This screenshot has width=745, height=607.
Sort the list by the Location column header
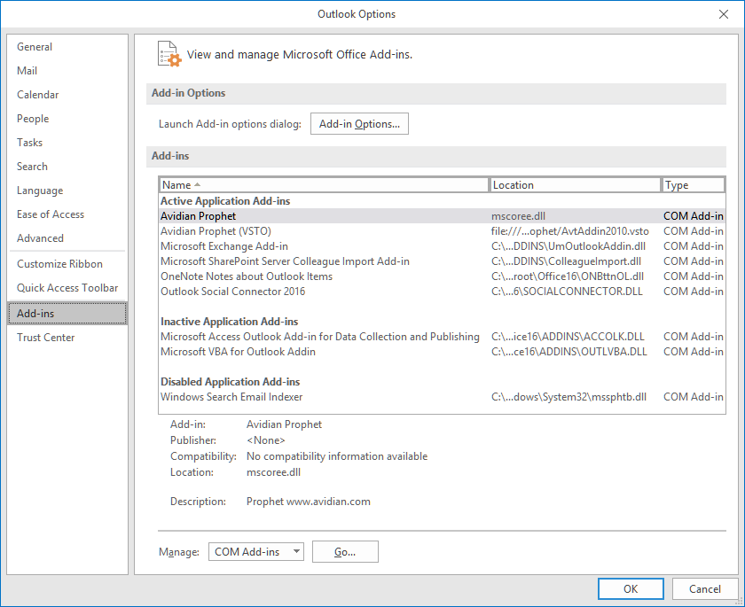click(575, 184)
